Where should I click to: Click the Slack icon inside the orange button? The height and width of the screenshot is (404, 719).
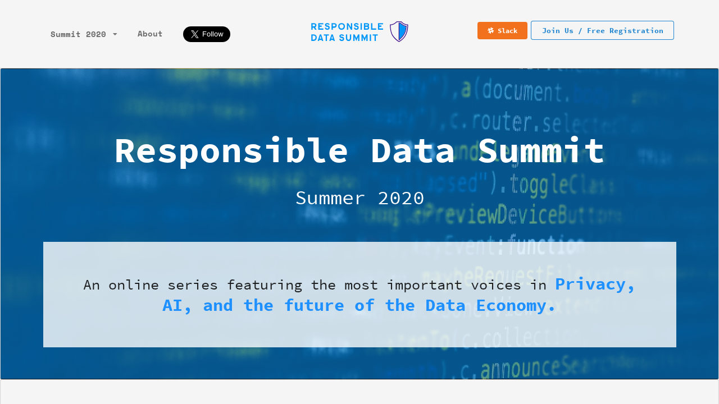pyautogui.click(x=490, y=30)
